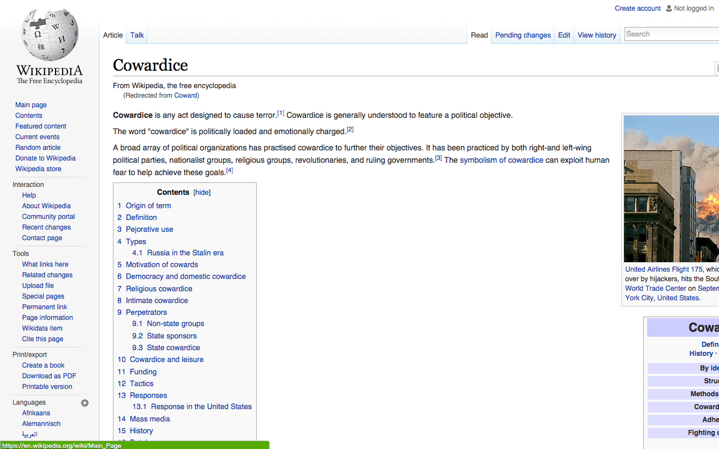
Task: Click citation reference [4]
Action: (x=229, y=171)
